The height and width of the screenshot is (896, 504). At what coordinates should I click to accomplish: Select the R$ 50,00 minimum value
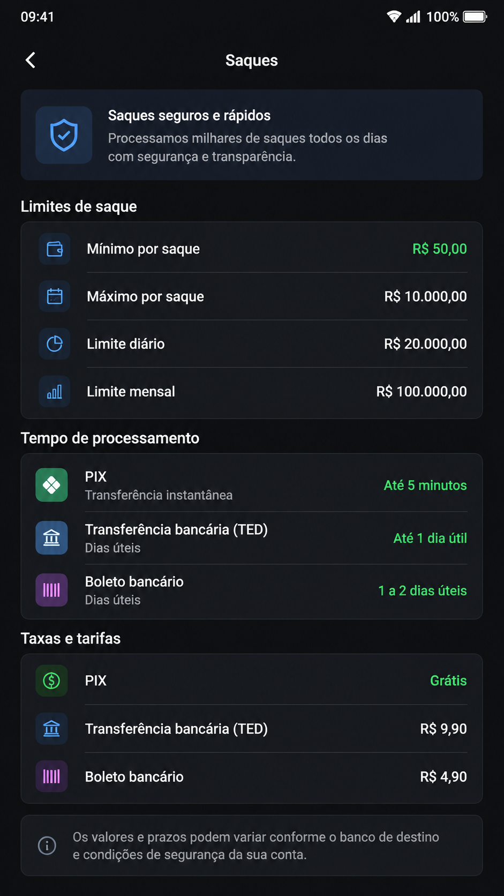[439, 249]
